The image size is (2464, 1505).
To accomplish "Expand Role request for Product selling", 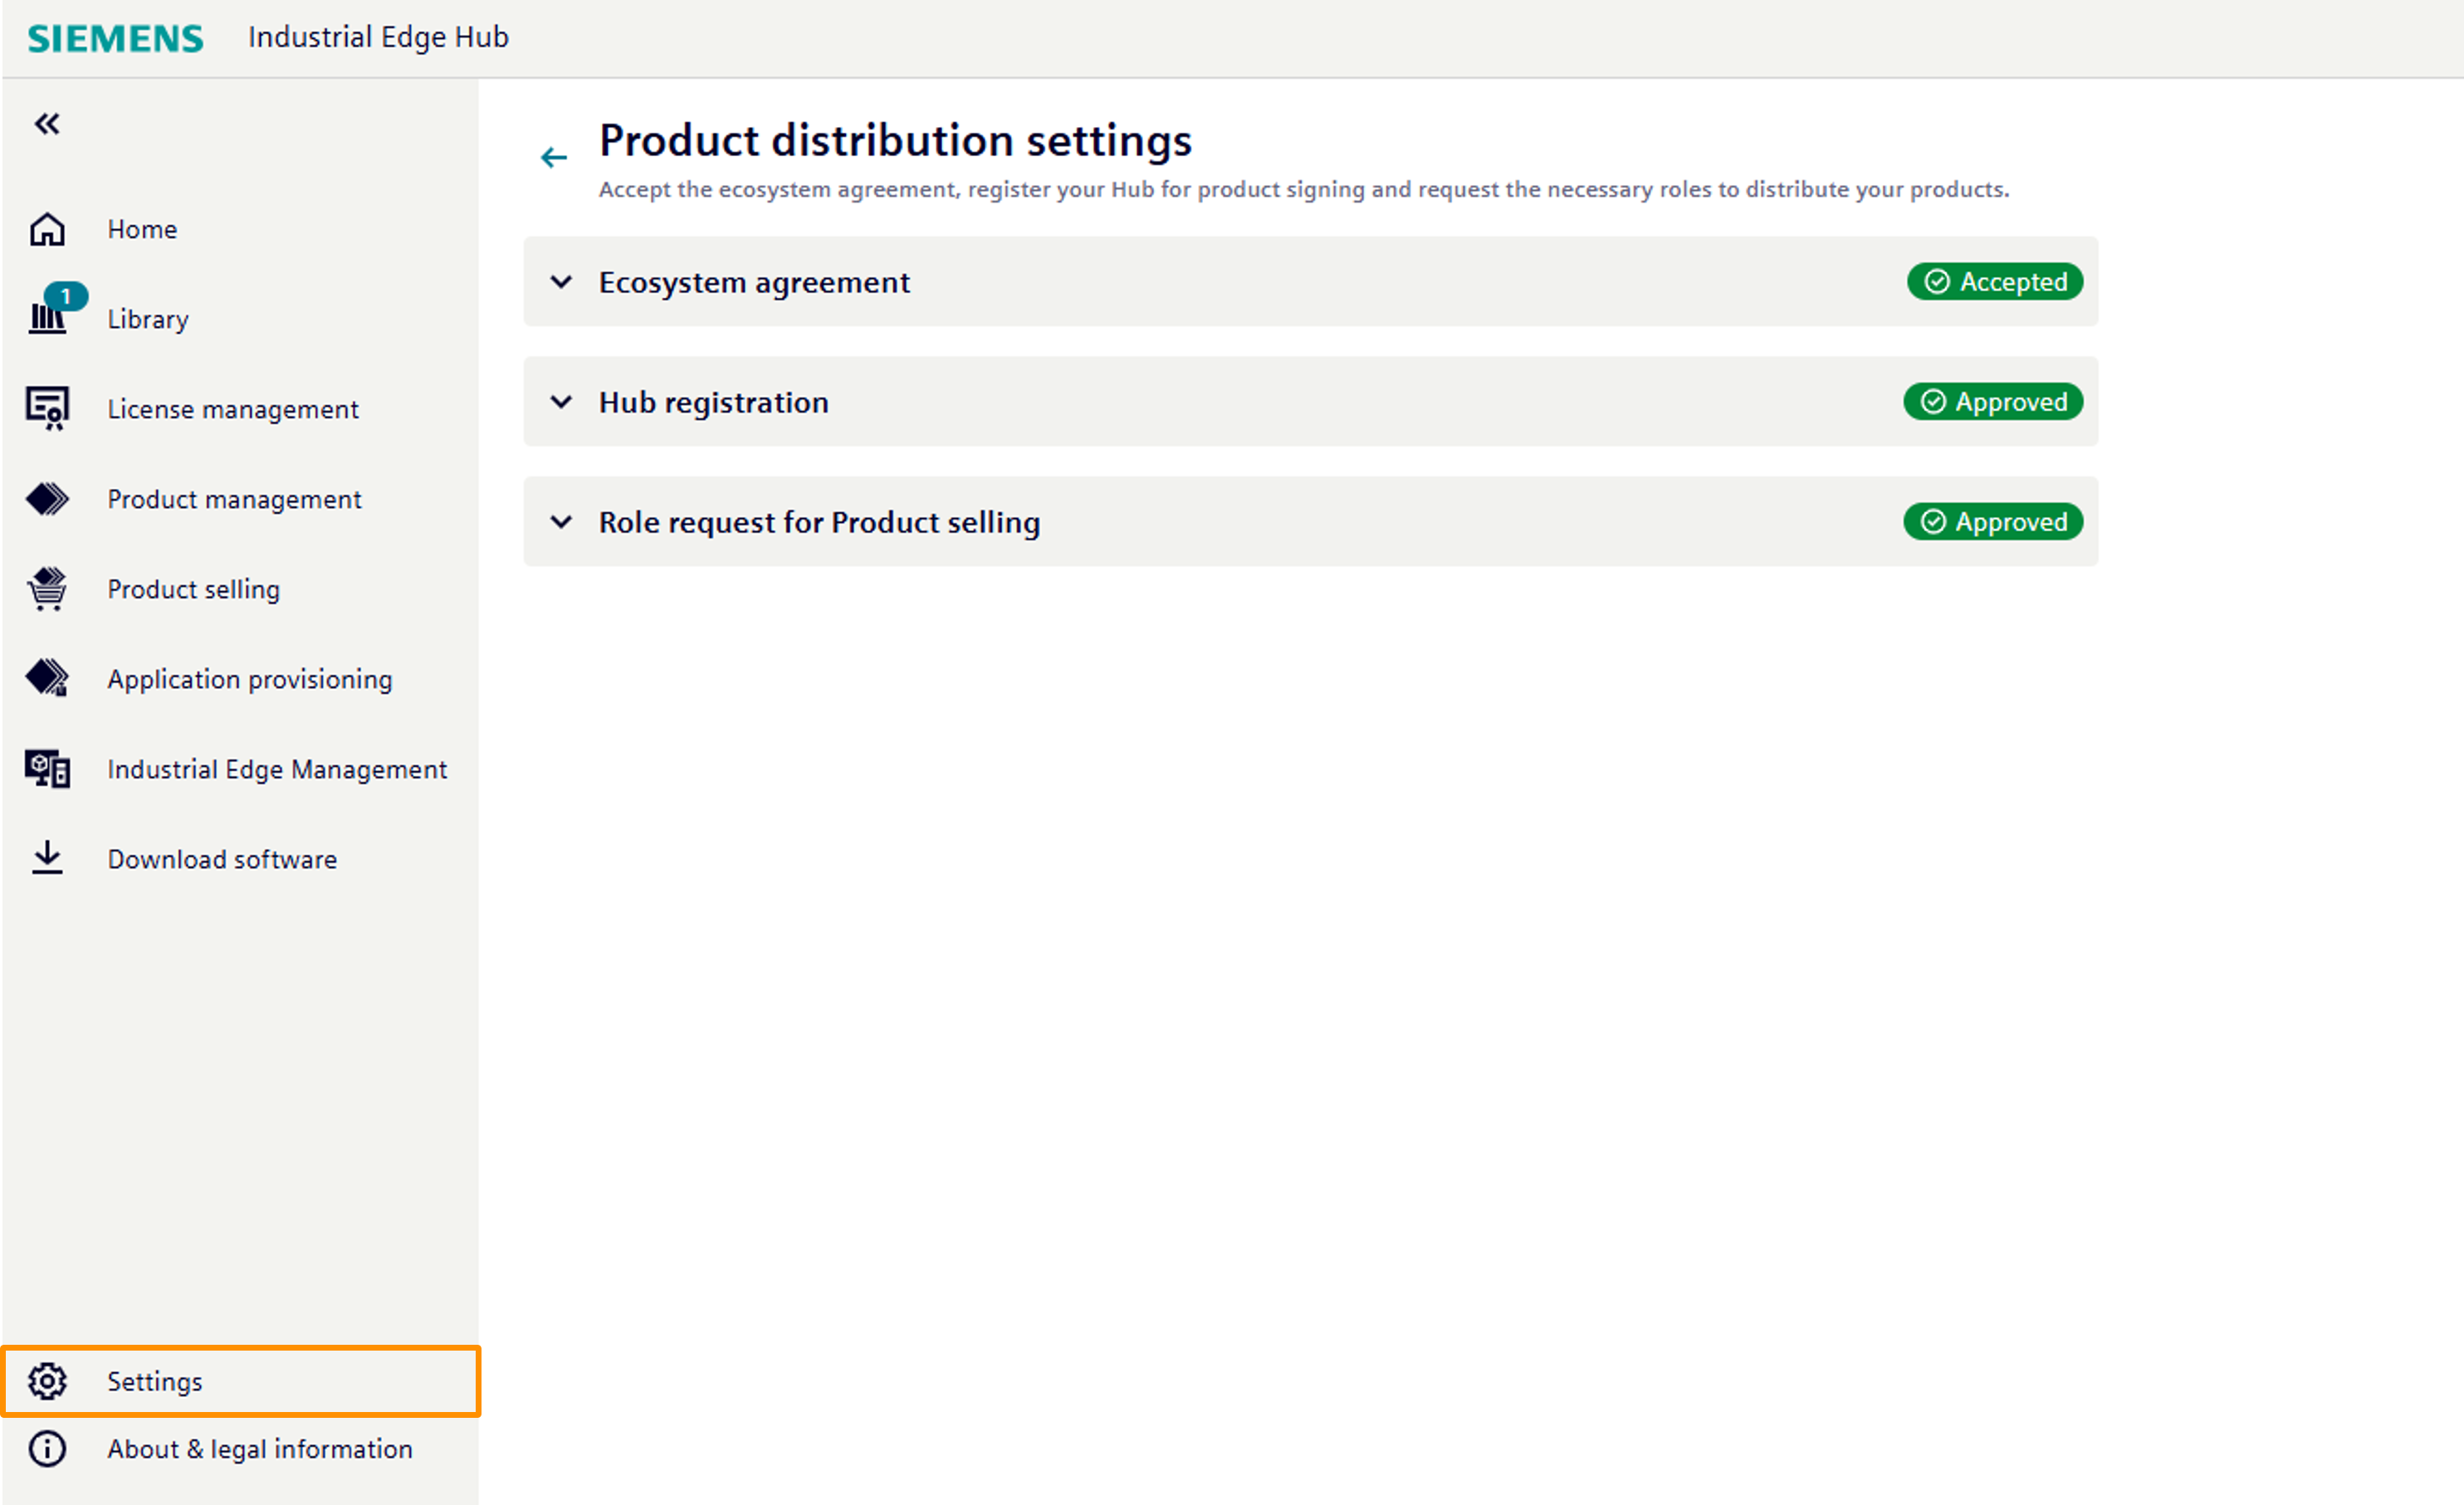I will coord(560,522).
